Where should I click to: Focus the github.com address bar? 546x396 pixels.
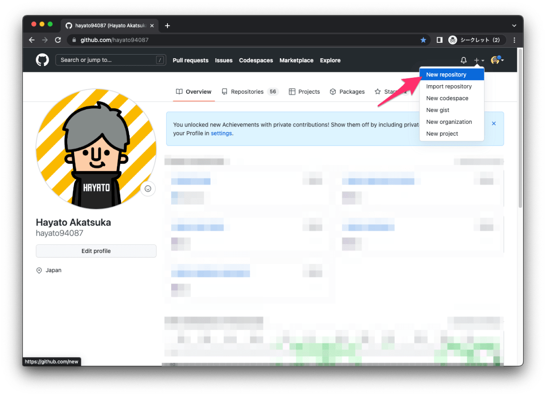click(248, 40)
